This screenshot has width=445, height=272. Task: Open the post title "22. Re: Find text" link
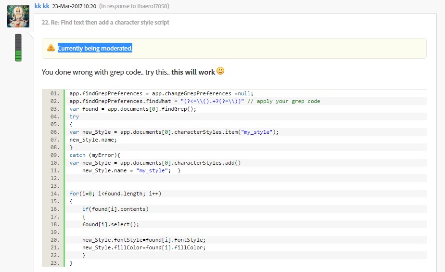click(x=105, y=22)
